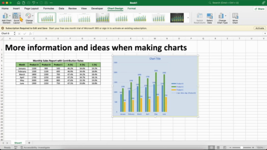The height and width of the screenshot is (150, 267).
Task: Click the Chart Title text in chart
Action: click(155, 59)
